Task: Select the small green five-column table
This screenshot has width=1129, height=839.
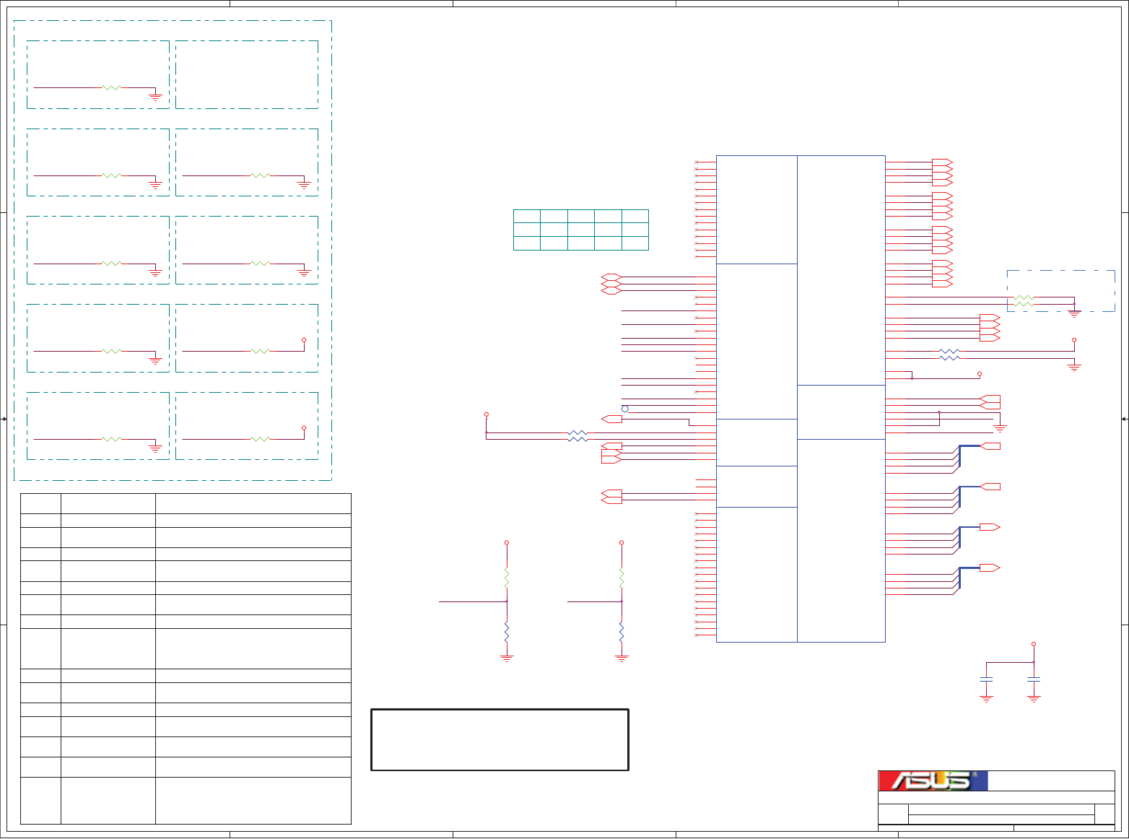Action: 581,230
